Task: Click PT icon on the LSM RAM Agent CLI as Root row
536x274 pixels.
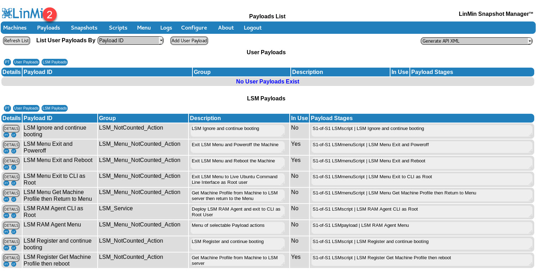Action: 6,216
